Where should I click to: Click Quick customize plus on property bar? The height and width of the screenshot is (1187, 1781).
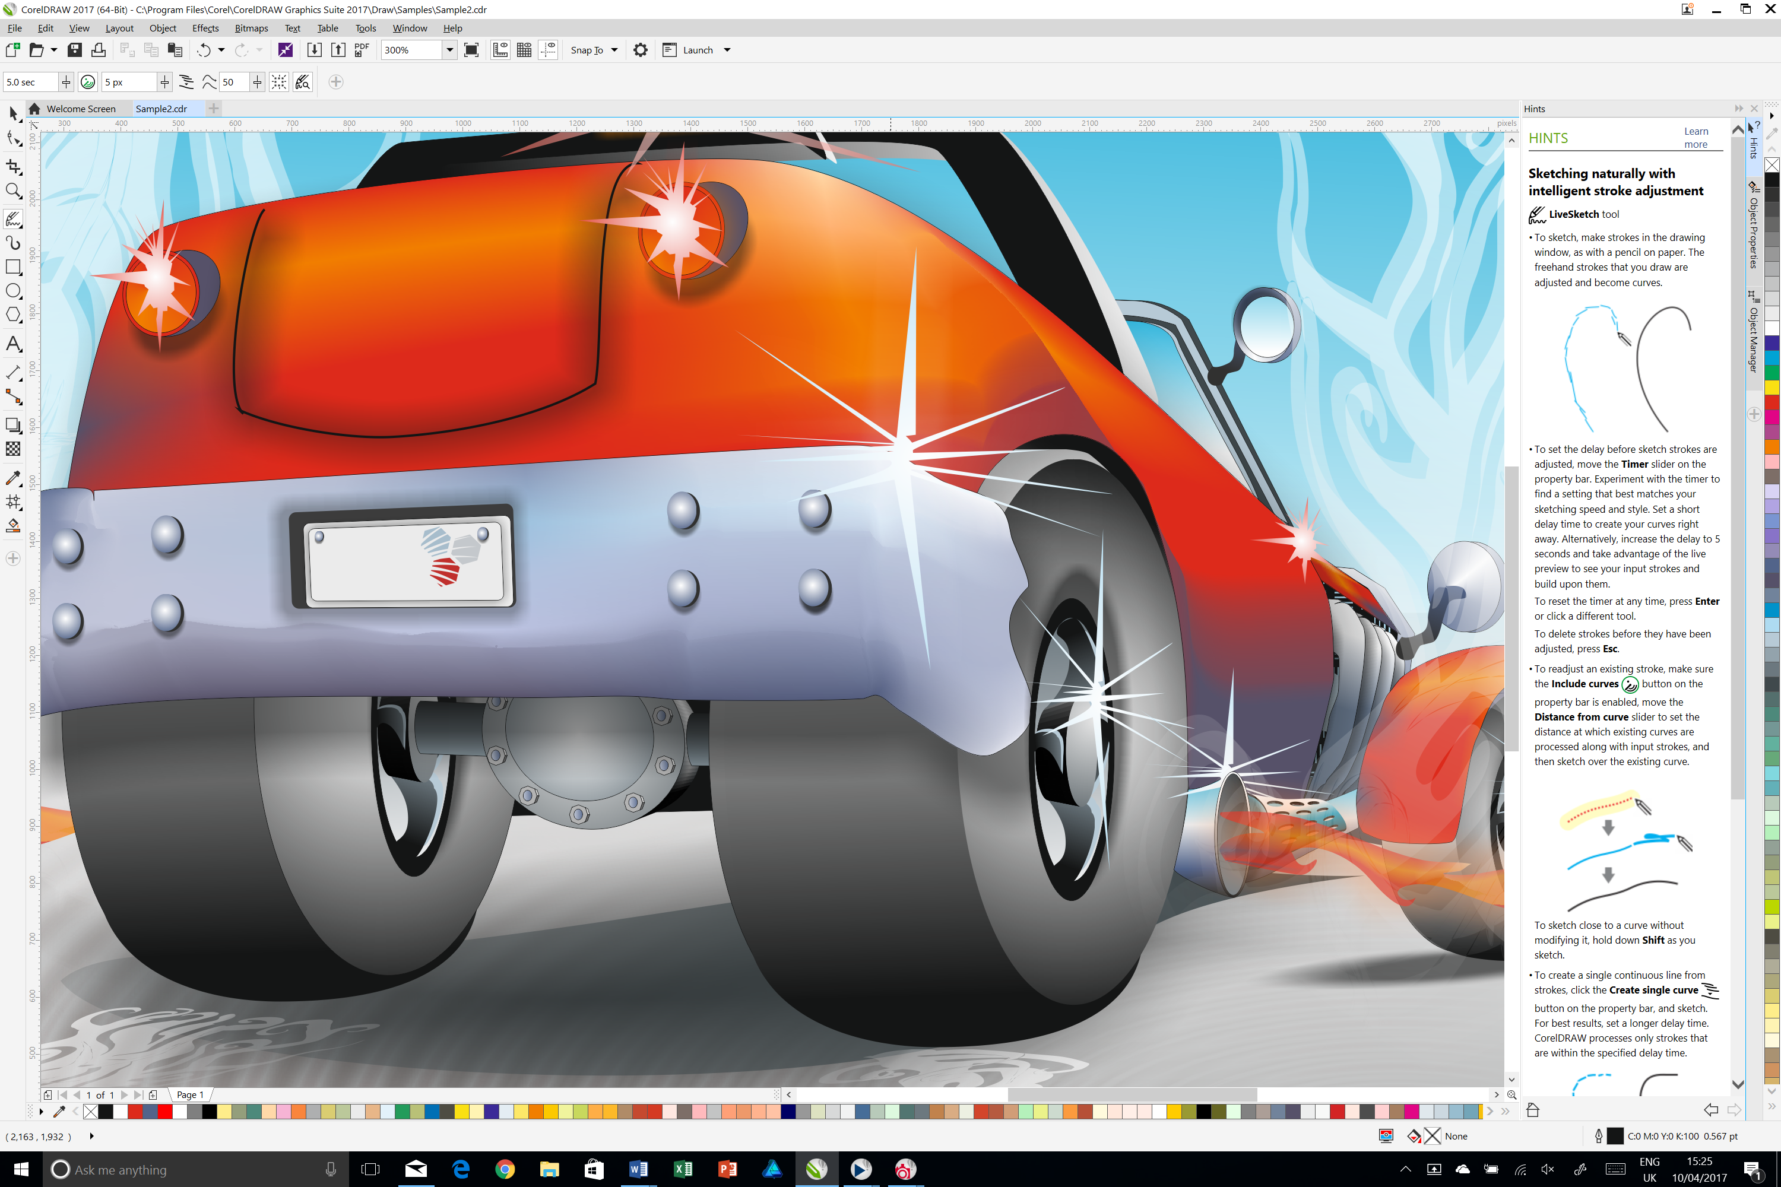pyautogui.click(x=336, y=82)
